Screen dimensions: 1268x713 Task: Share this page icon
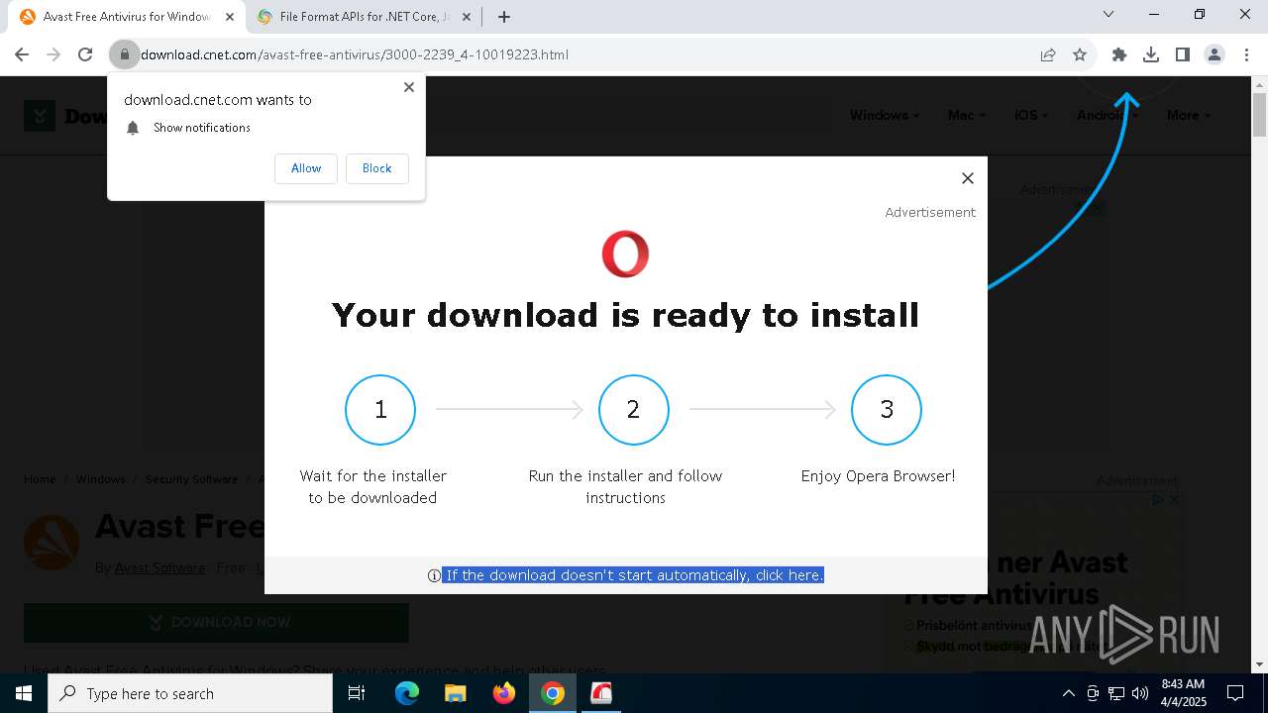coord(1048,54)
